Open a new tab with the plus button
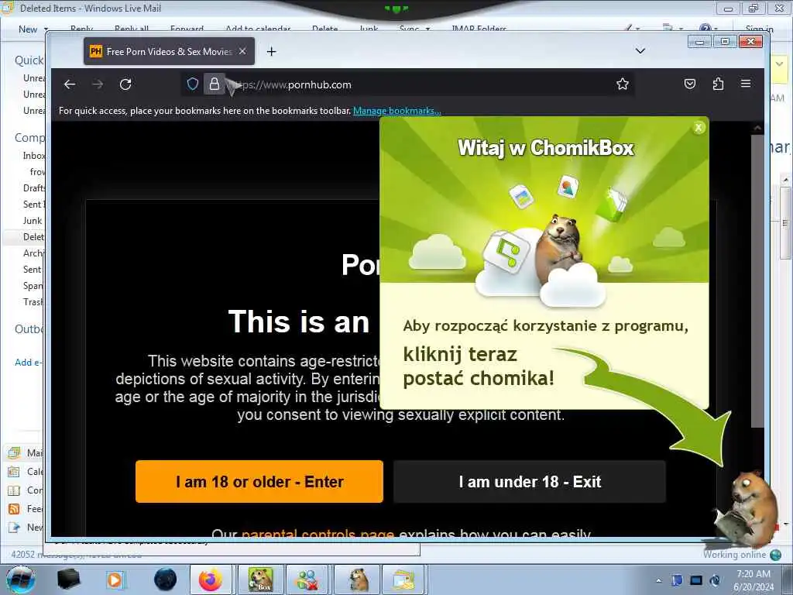793x595 pixels. tap(272, 52)
